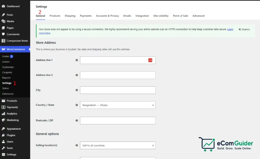
Task: Click the City input field
Action: pyautogui.click(x=118, y=90)
